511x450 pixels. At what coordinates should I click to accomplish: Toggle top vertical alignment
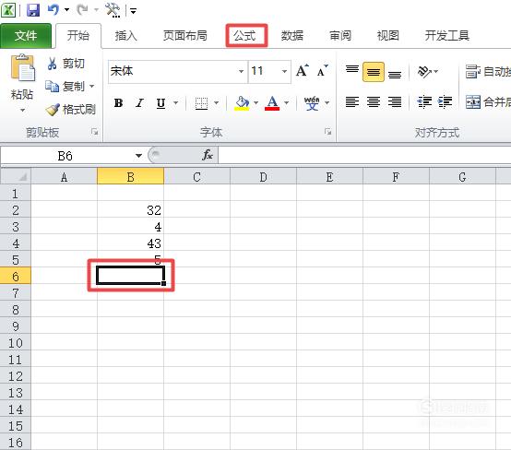click(x=352, y=70)
